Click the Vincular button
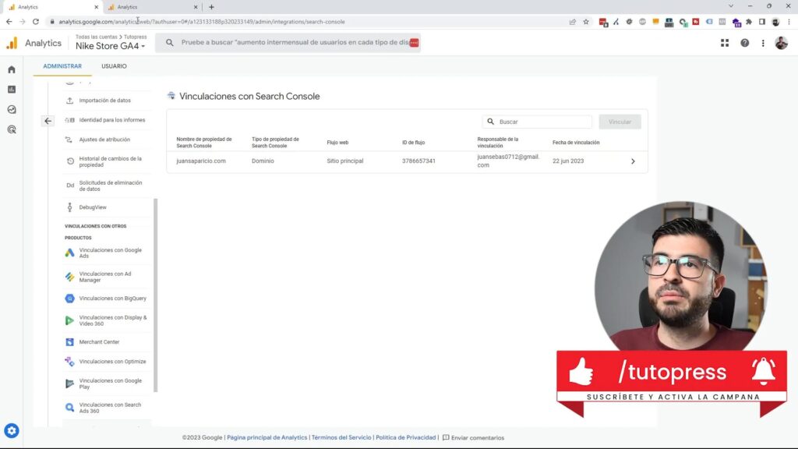798x449 pixels. tap(620, 122)
